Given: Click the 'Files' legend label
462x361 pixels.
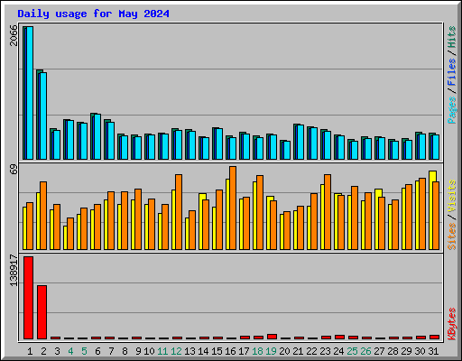Looking at the screenshot, I should click(451, 72).
